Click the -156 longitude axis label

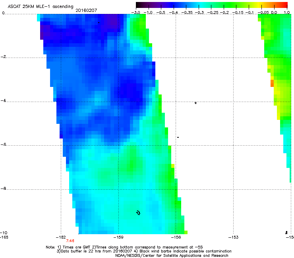pyautogui.click(x=176, y=237)
